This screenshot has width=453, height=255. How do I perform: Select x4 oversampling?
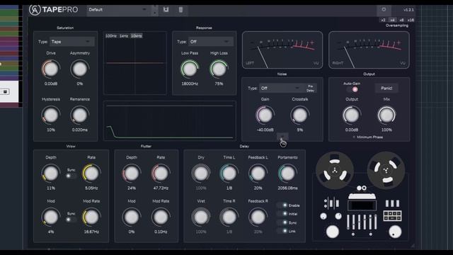coord(392,20)
